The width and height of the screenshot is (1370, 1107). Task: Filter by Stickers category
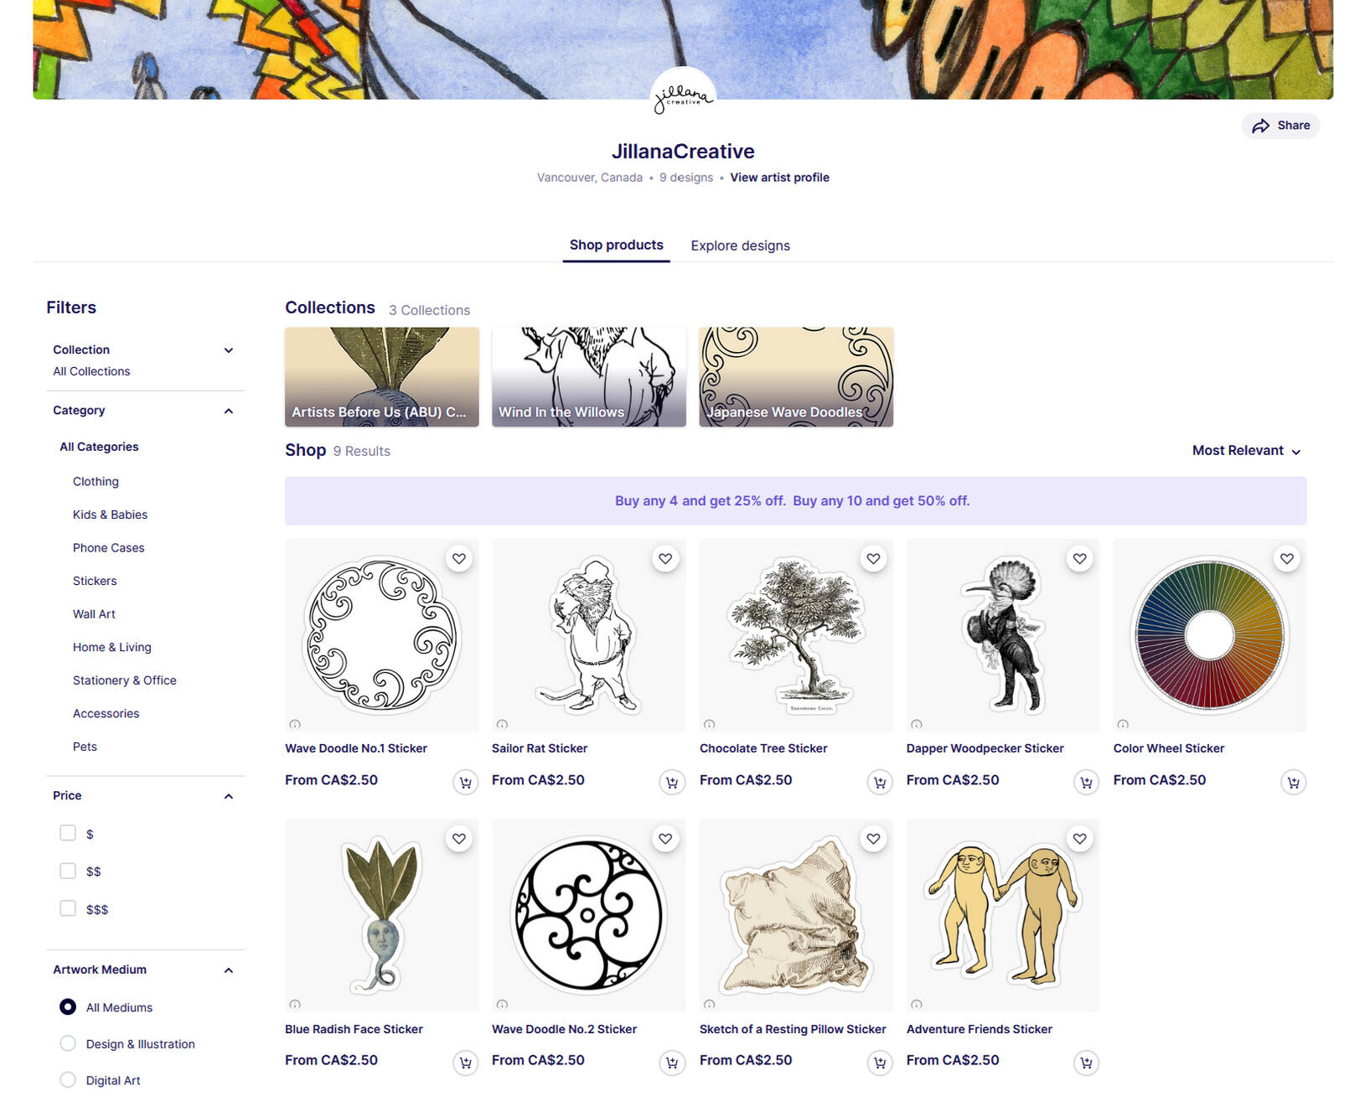pos(95,581)
